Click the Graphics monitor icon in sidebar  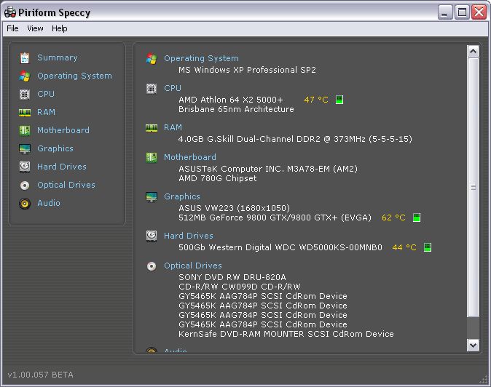pos(25,149)
